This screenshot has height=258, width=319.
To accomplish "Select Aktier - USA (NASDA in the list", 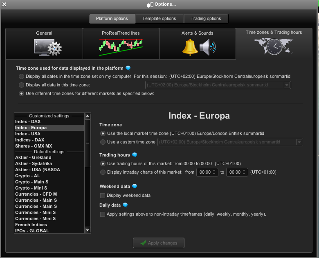I will tap(49, 170).
